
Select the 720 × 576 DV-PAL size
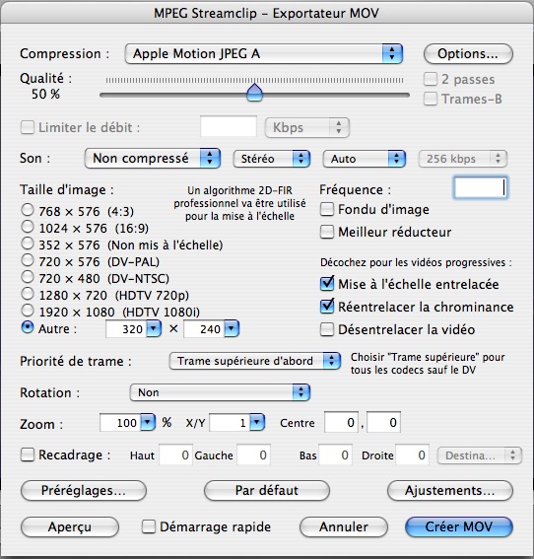coord(28,260)
